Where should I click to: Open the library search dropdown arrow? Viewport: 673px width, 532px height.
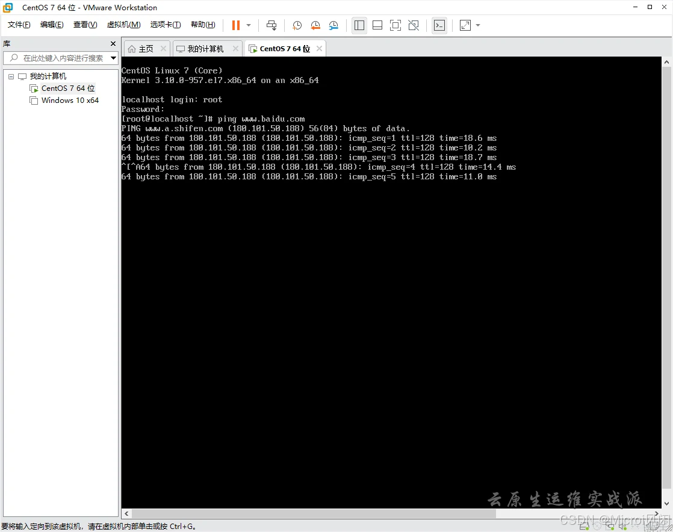click(x=114, y=58)
